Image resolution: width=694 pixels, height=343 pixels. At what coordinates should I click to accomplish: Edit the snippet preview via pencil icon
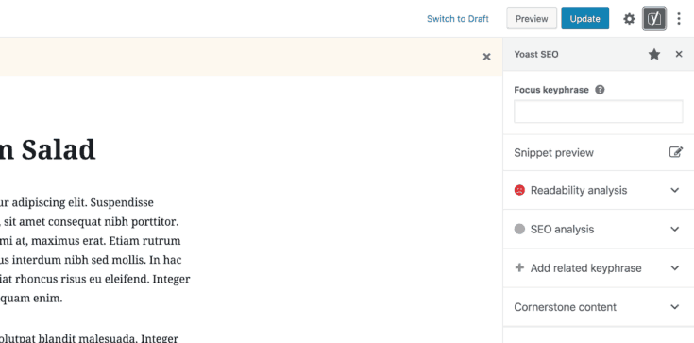point(675,152)
